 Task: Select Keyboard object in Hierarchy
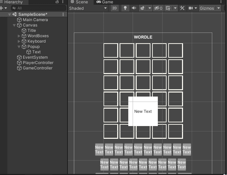37,41
